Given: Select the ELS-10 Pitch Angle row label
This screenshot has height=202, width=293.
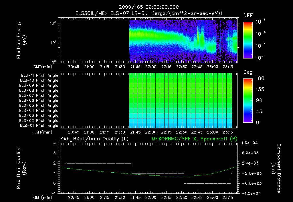Looking at the screenshot, I should [x=39, y=80].
